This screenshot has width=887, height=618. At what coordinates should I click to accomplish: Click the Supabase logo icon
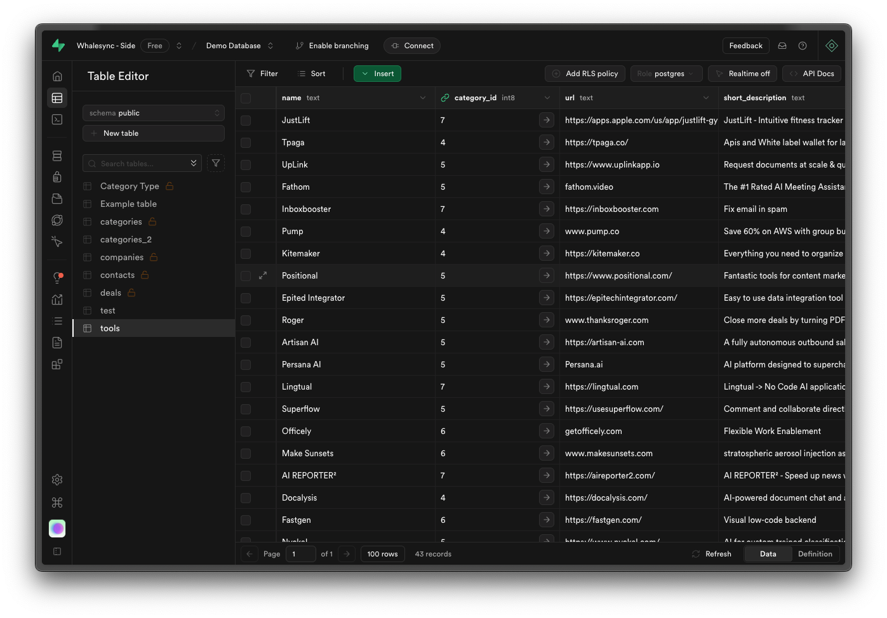point(58,45)
